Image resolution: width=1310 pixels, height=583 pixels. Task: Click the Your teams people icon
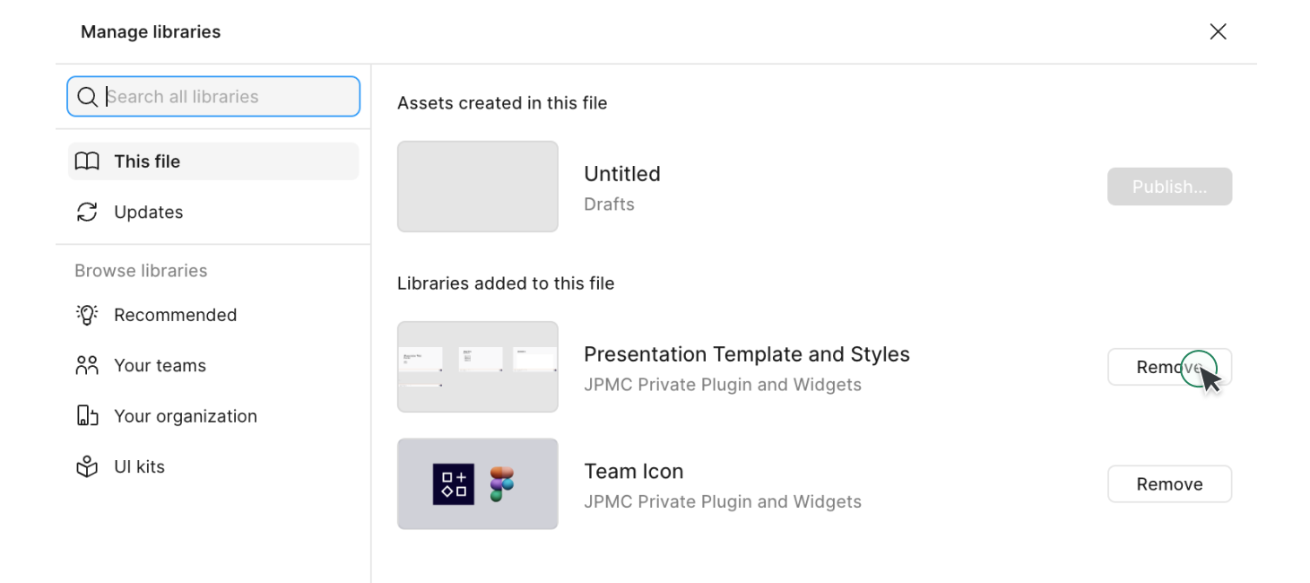tap(86, 365)
